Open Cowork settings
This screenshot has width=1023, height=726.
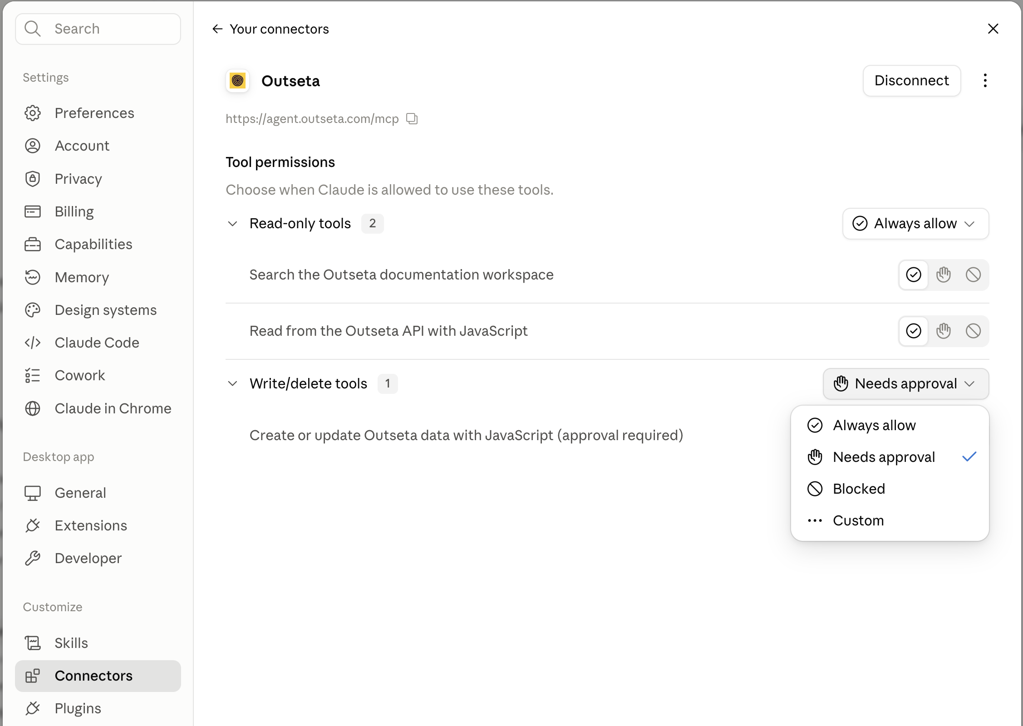tap(98, 375)
